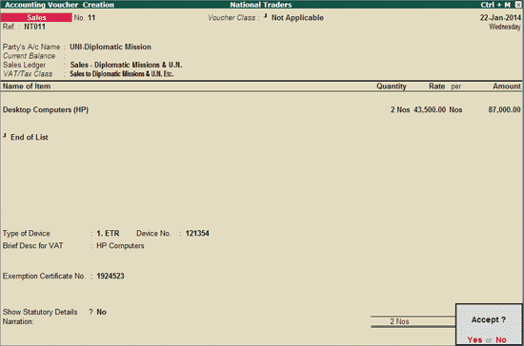
Task: Change Type of Device 1. ETR
Action: pos(108,233)
